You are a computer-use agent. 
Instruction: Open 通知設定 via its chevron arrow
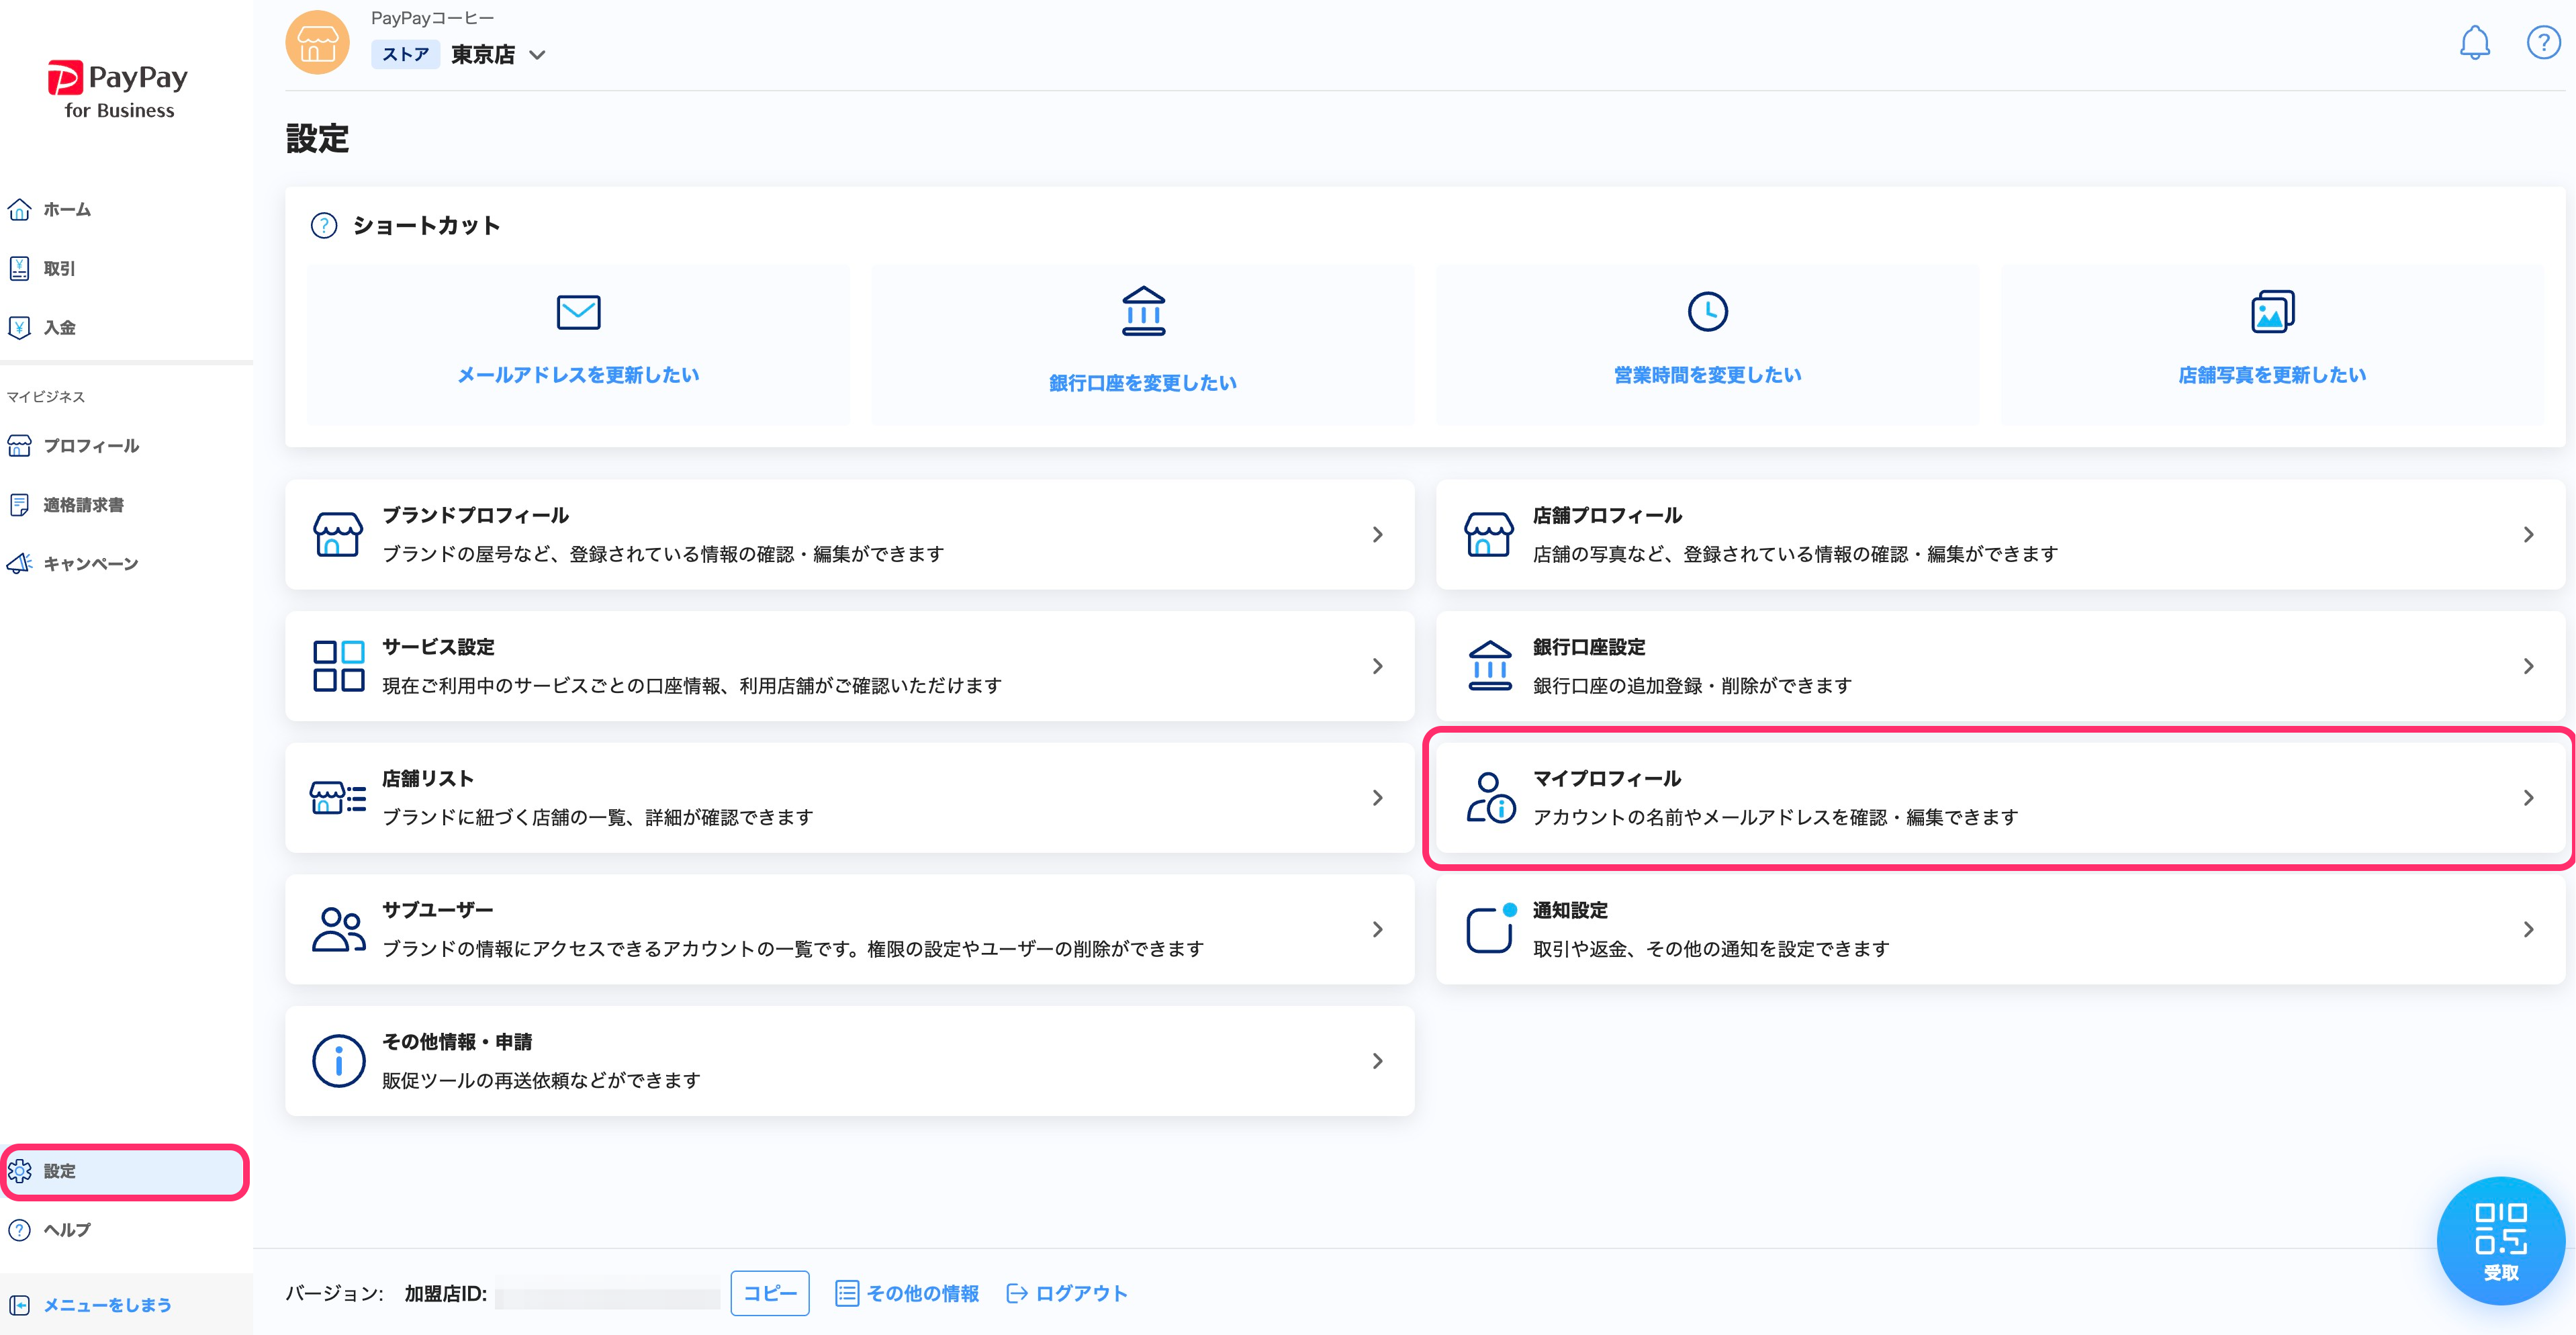pos(2528,929)
